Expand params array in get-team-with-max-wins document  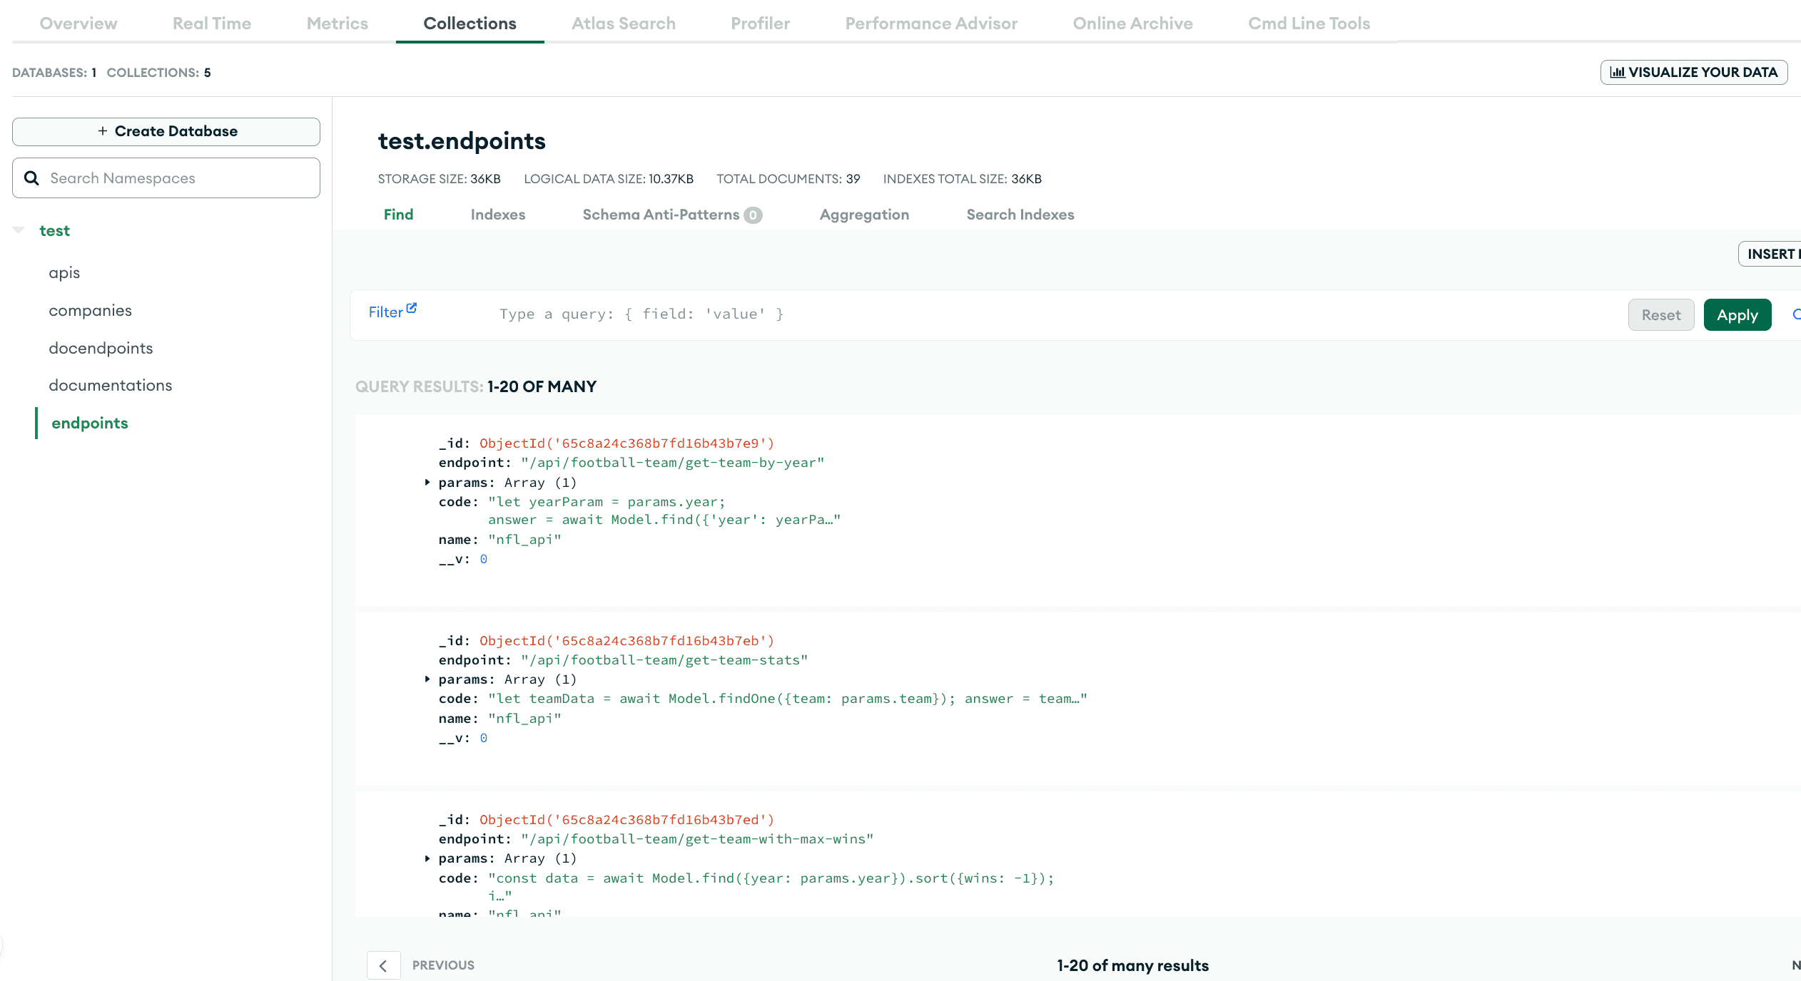[427, 858]
